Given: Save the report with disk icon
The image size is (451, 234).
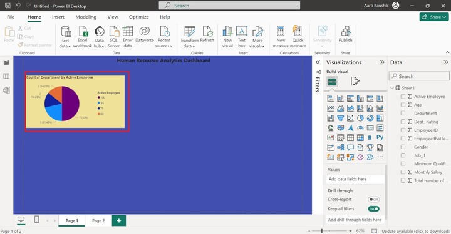Looking at the screenshot, I should [x=8, y=6].
